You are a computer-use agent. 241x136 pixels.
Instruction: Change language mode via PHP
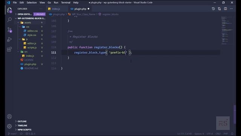pyautogui.click(x=226, y=134)
